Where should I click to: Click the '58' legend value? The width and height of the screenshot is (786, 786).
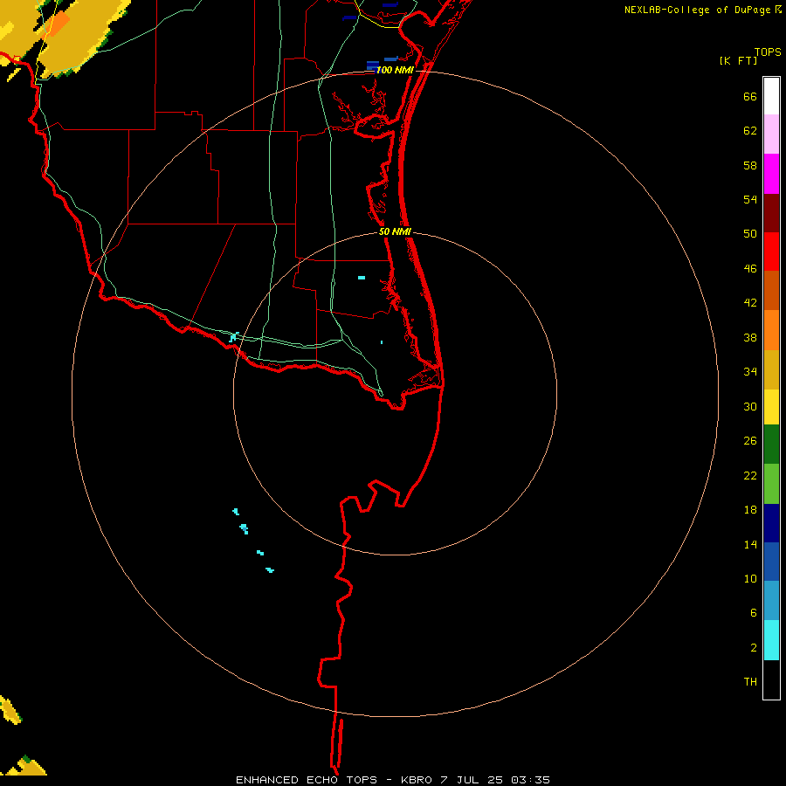click(750, 165)
